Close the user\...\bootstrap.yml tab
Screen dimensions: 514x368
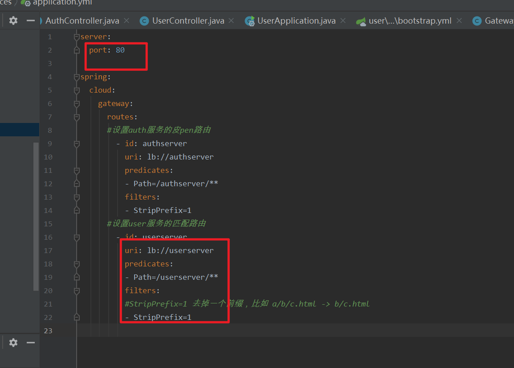click(459, 20)
